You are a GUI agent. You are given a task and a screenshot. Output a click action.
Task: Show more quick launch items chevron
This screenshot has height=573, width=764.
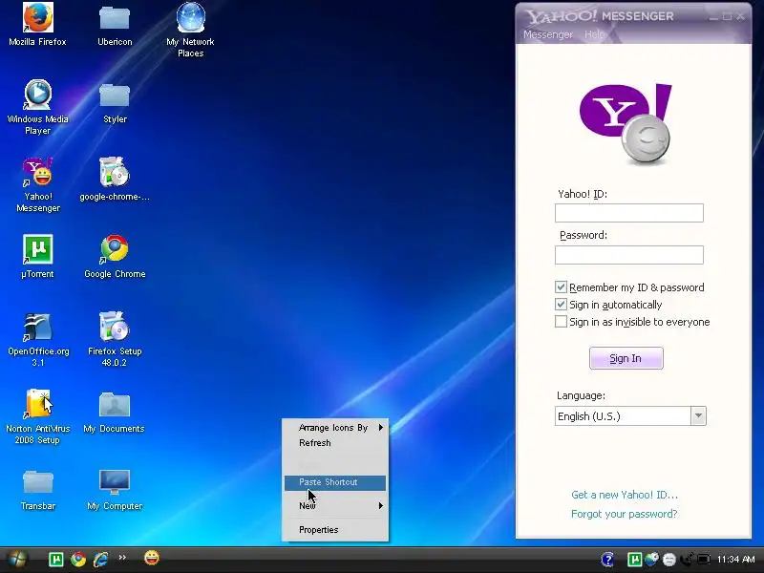click(x=122, y=558)
